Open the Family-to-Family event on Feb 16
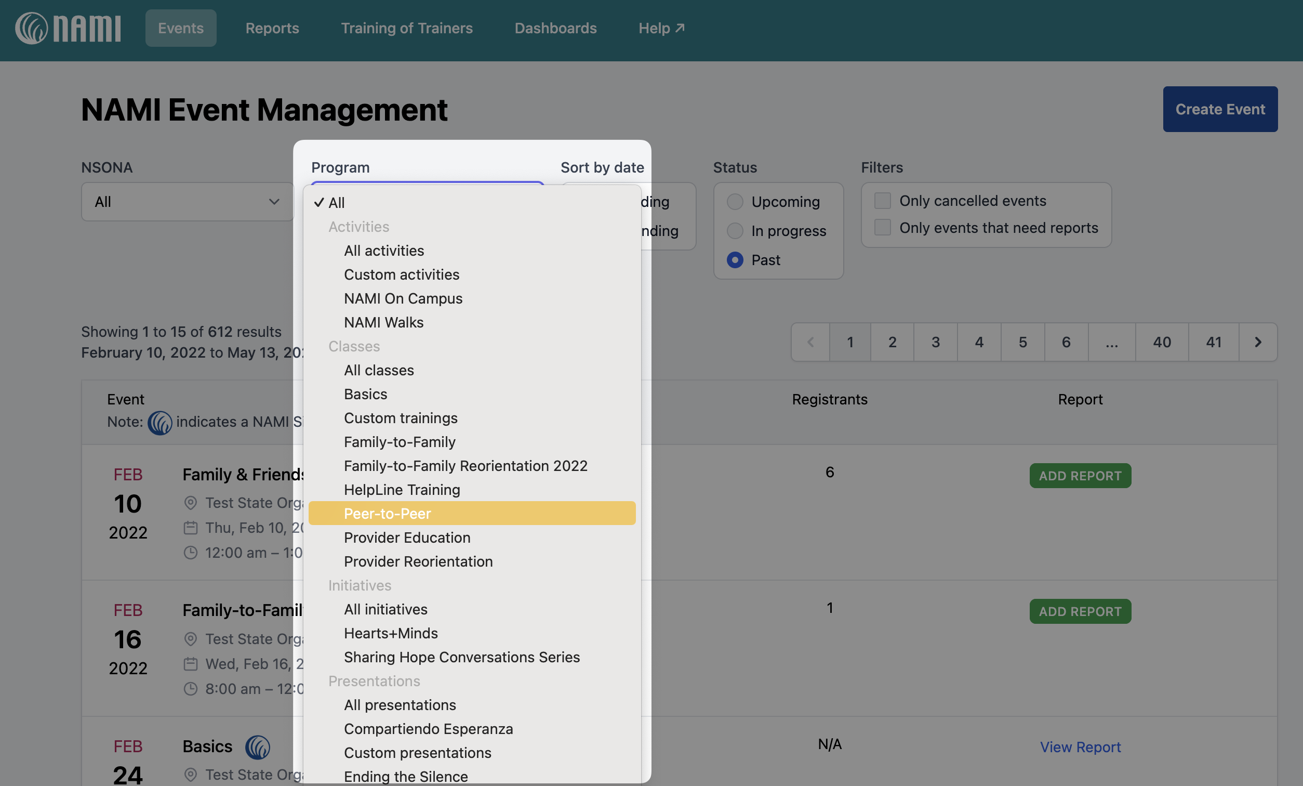Screen dimensions: 1303x786 click(x=243, y=610)
